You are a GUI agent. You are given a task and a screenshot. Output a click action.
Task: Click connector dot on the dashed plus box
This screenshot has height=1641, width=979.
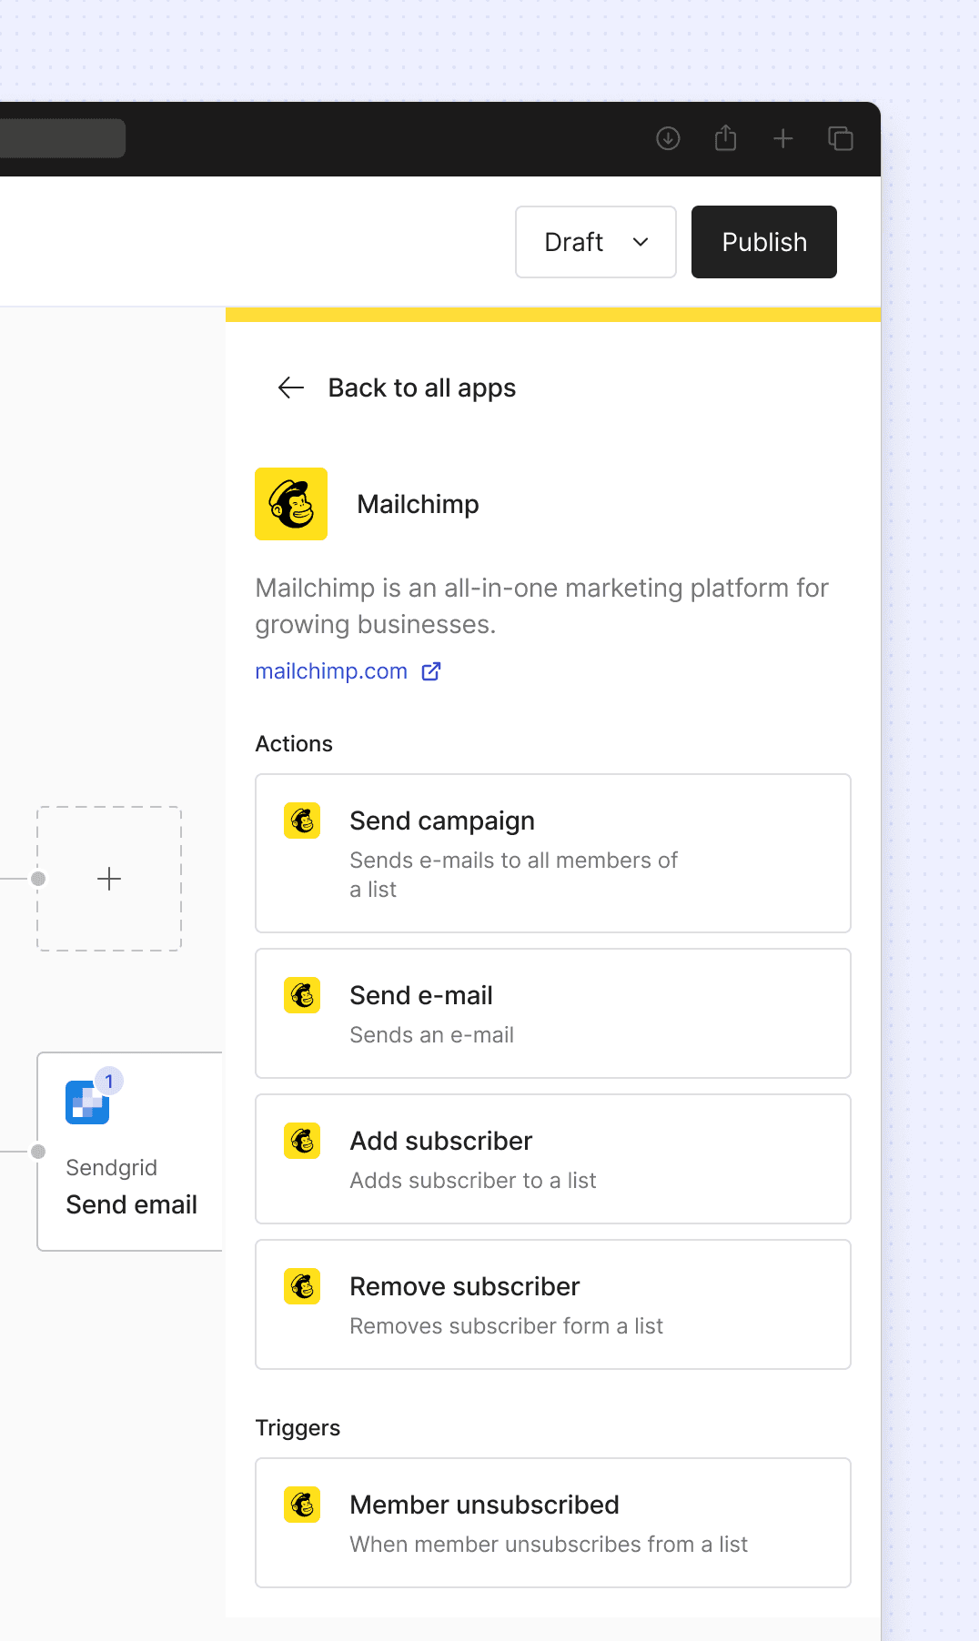pyautogui.click(x=38, y=879)
